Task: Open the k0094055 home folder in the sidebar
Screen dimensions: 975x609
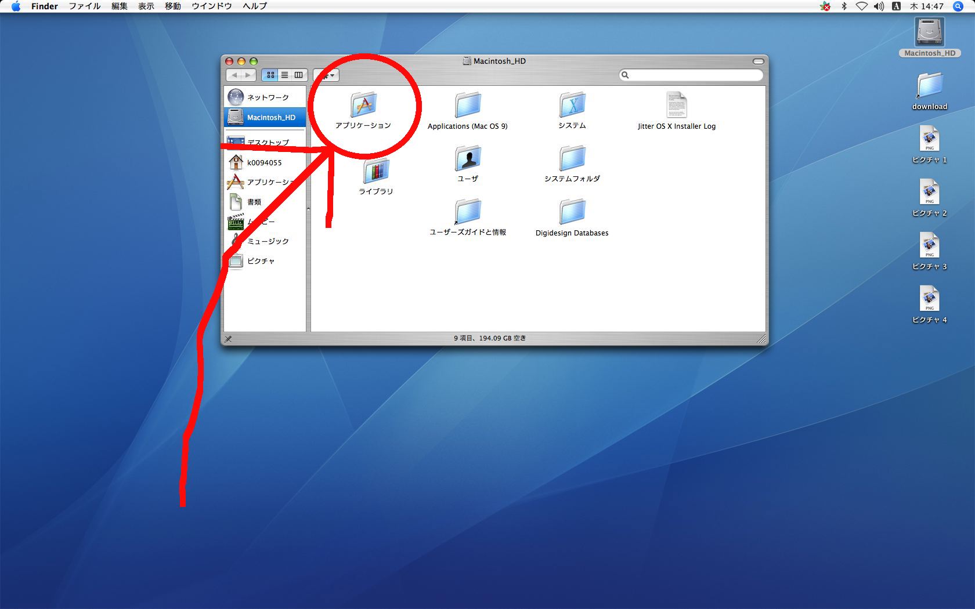Action: tap(265, 162)
